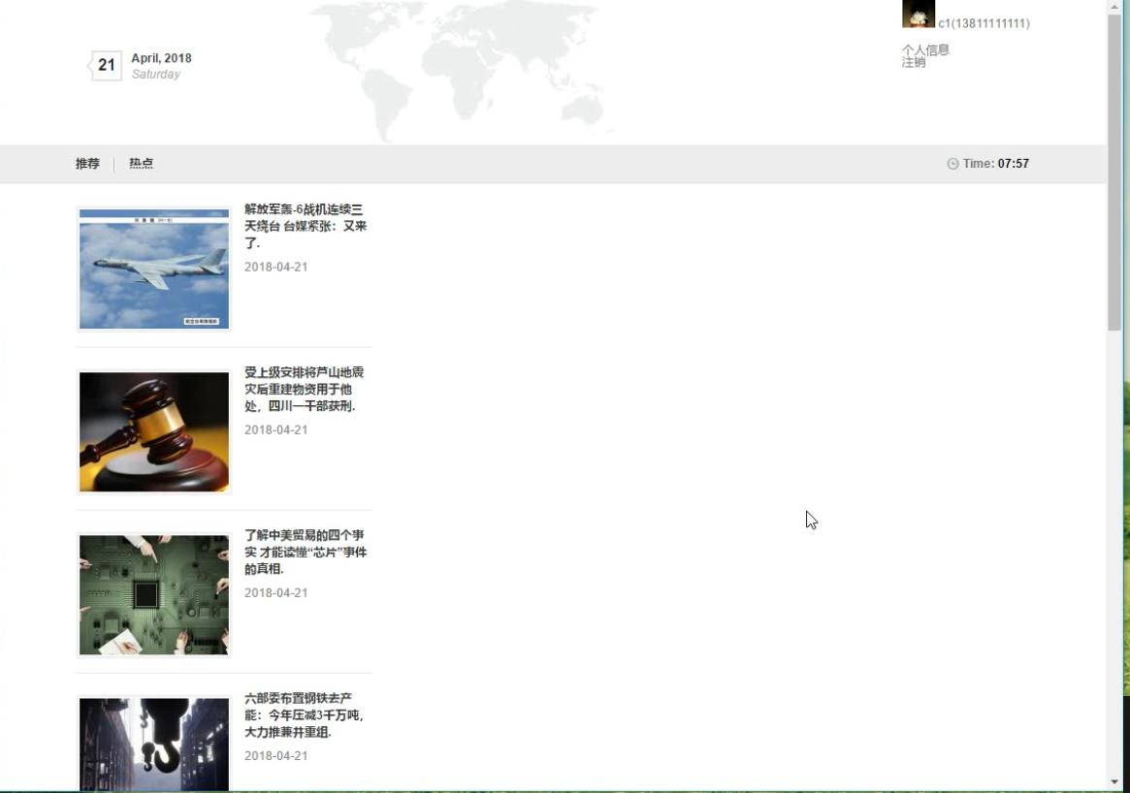Click the crane hook steel thumbnail

[154, 745]
